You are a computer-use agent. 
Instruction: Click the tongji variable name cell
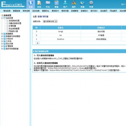click(x=61, y=31)
